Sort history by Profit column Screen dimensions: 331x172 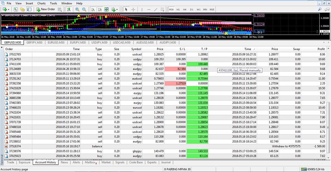(x=313, y=49)
